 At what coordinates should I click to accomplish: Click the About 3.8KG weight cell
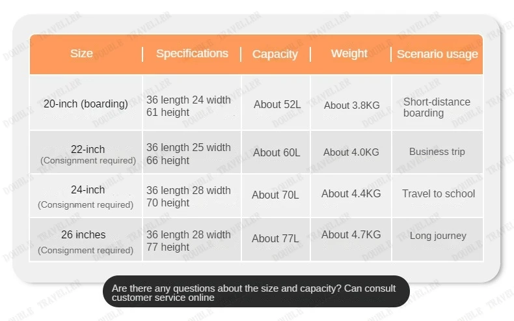[351, 105]
